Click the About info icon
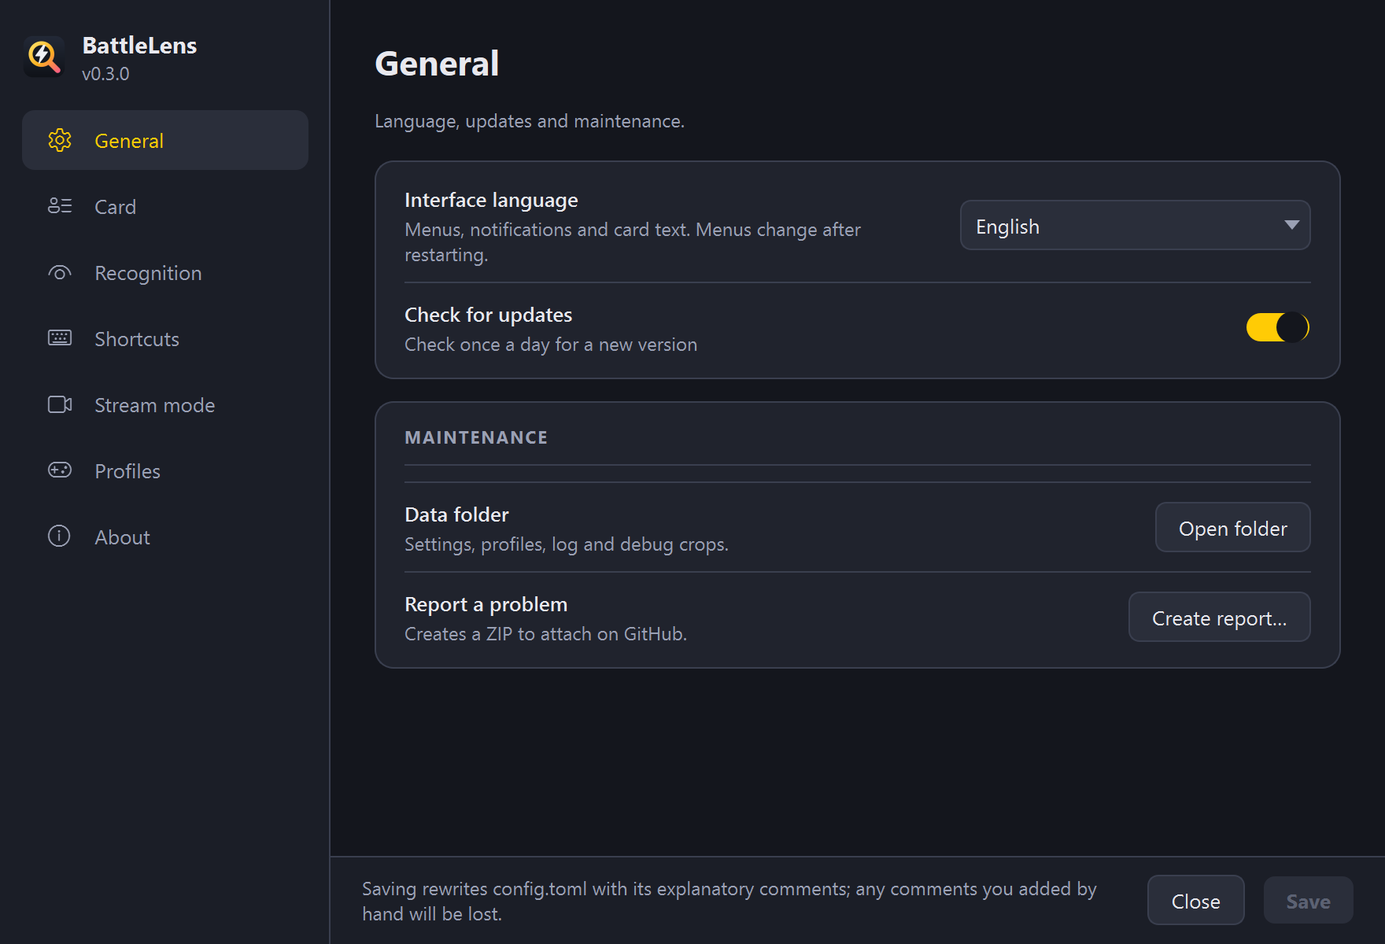Image resolution: width=1385 pixels, height=944 pixels. pos(60,537)
